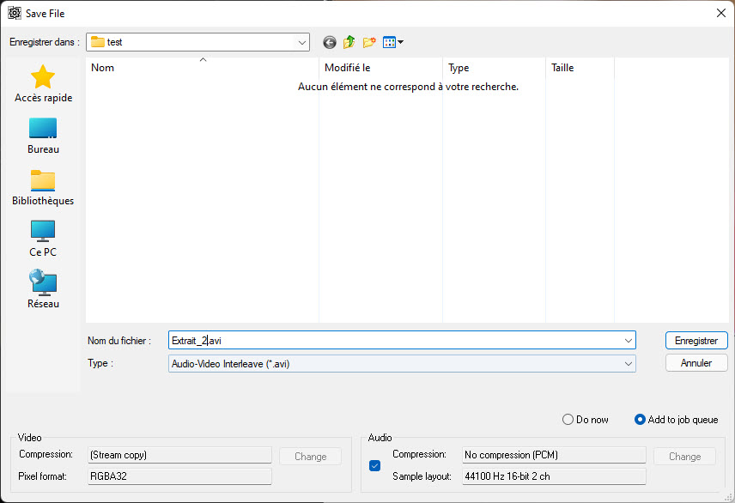Select the Do now radio button
735x503 pixels.
pos(585,420)
